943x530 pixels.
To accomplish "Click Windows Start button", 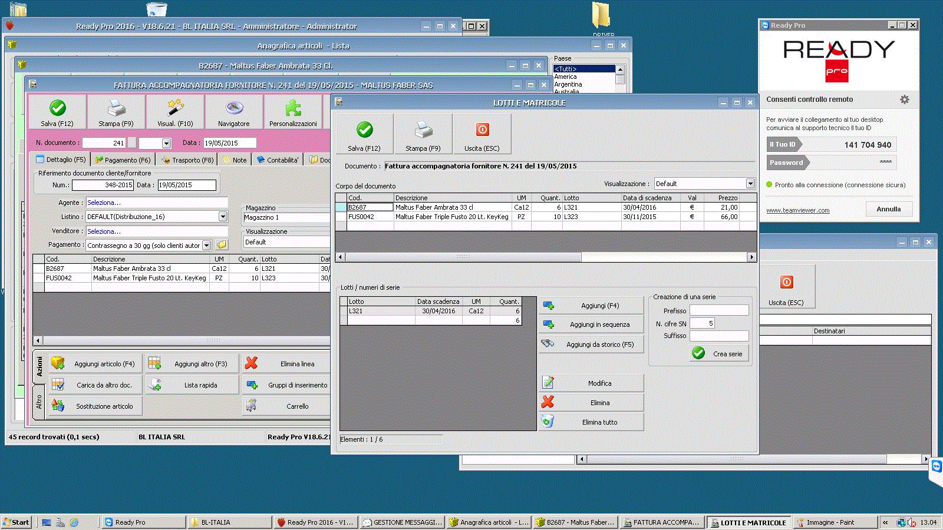I will 16,522.
